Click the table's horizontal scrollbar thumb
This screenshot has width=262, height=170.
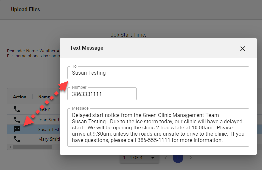click(32, 147)
